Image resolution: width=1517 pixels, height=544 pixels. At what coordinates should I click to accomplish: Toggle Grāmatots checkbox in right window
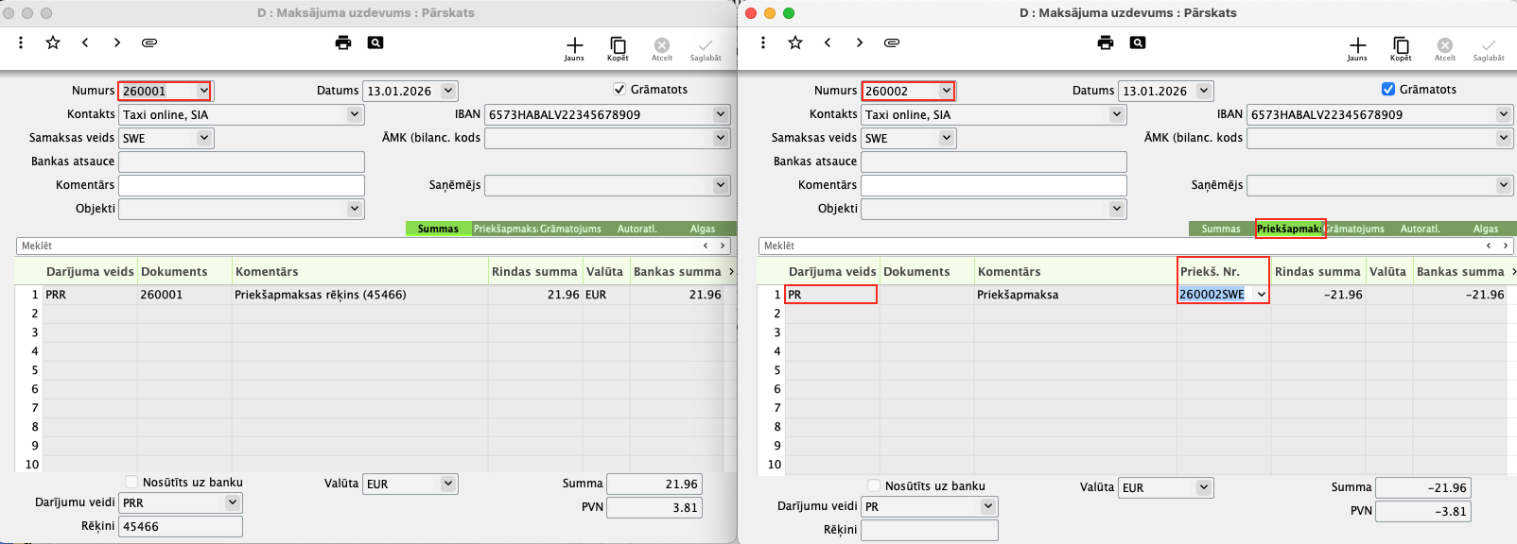pos(1388,89)
